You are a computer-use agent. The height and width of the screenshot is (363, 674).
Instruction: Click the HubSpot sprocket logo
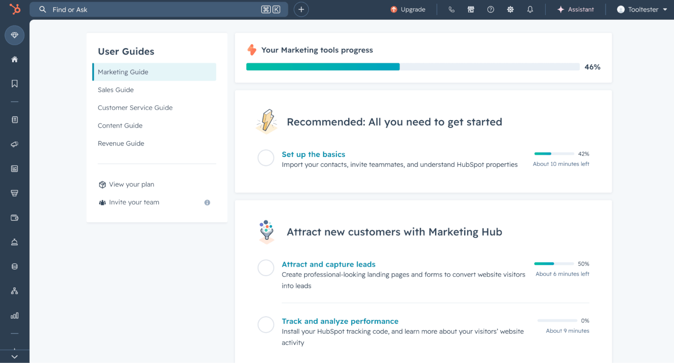click(x=15, y=9)
